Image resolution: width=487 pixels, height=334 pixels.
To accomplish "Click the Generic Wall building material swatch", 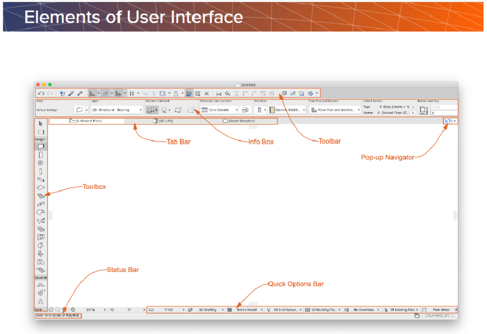I will (x=272, y=110).
